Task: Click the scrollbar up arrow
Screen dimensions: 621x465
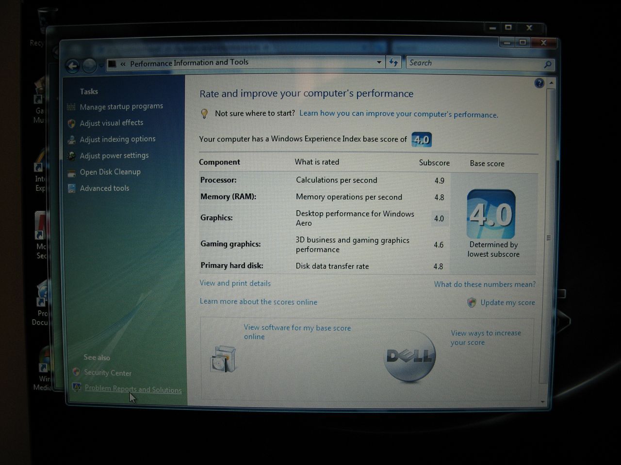Action: coord(551,83)
